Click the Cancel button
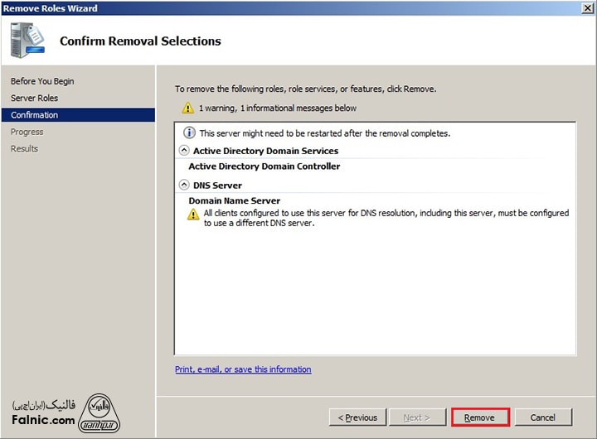 (542, 417)
